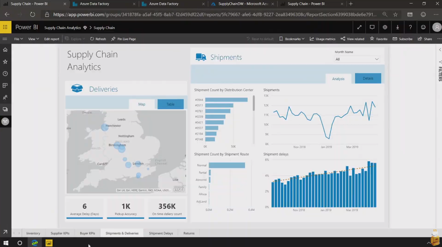Click the browser address bar URL

pos(215,15)
